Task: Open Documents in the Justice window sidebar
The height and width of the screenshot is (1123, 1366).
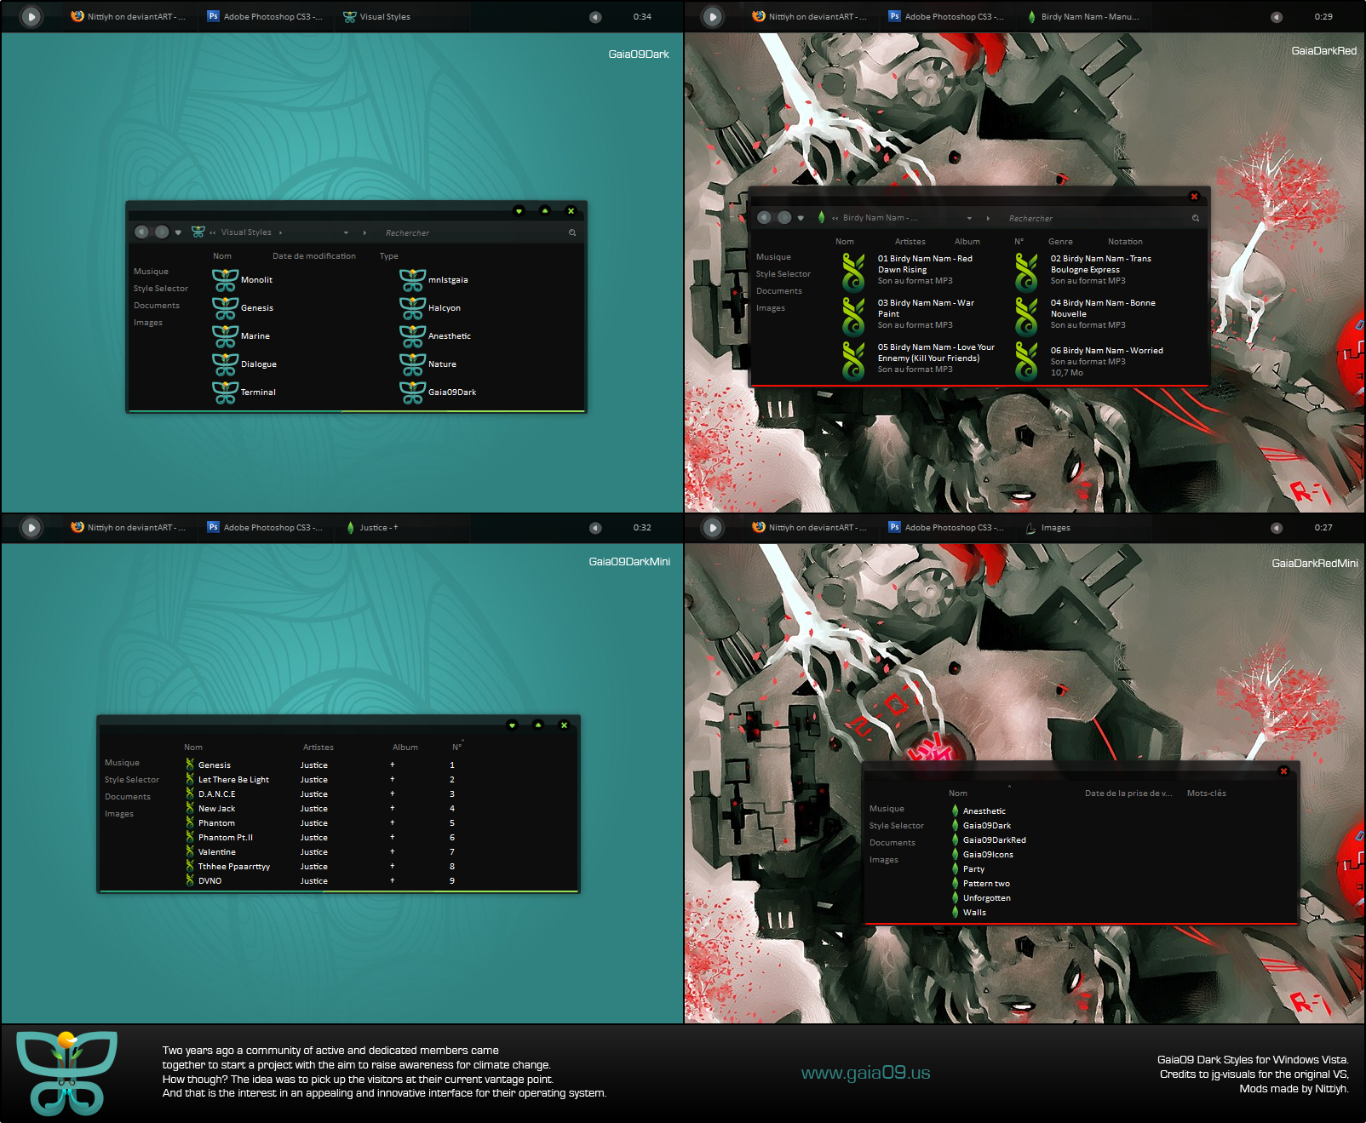Action: [x=128, y=797]
